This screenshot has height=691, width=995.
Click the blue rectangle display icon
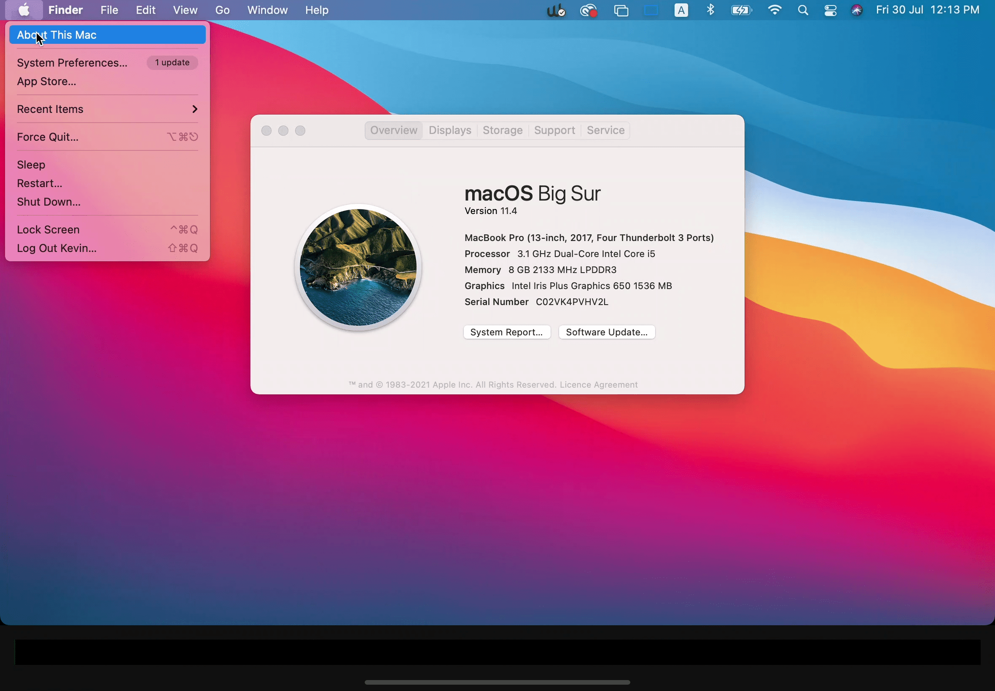point(651,10)
